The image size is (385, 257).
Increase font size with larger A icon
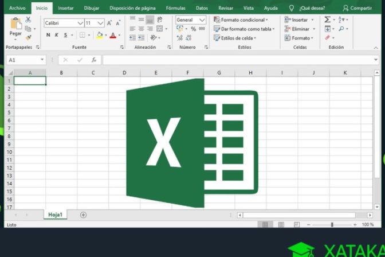coord(109,23)
